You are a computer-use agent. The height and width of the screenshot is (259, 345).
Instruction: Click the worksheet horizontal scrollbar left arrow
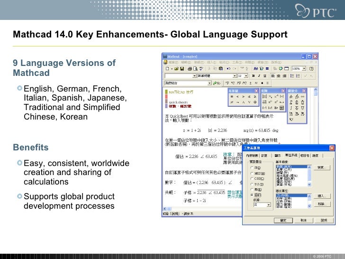click(165, 209)
